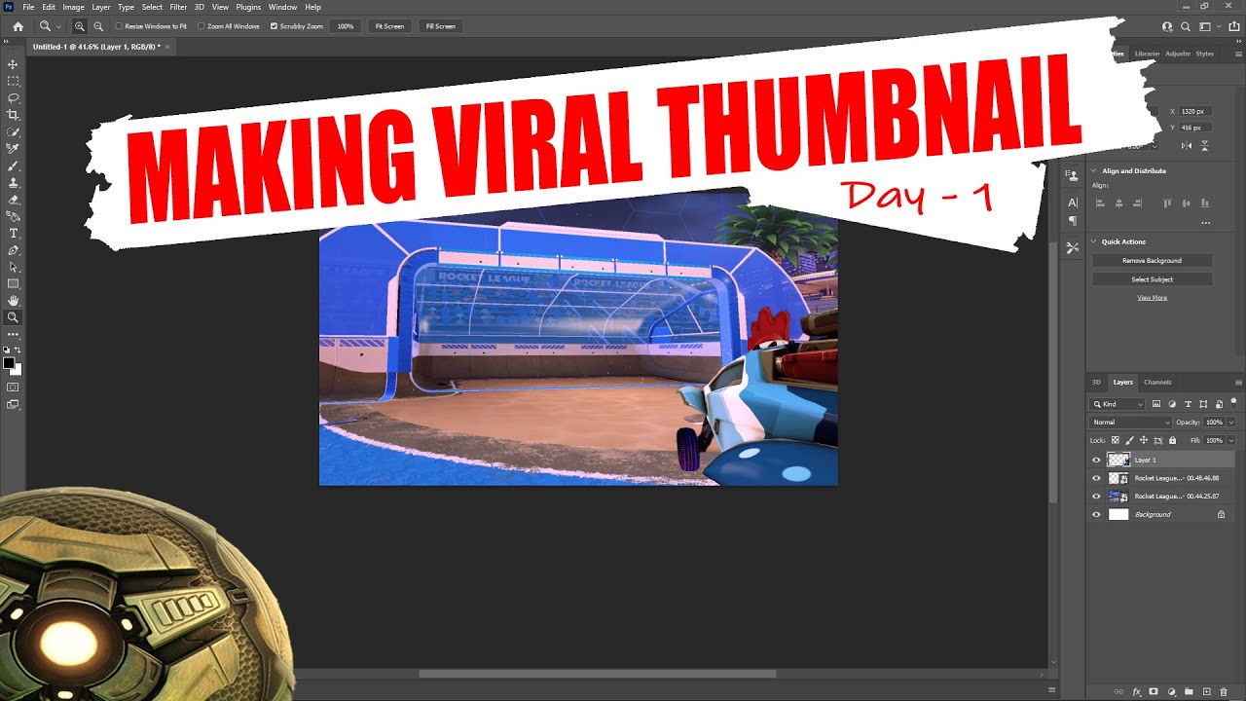The height and width of the screenshot is (701, 1246).
Task: Collapse the Align and Distribute section
Action: tap(1094, 170)
